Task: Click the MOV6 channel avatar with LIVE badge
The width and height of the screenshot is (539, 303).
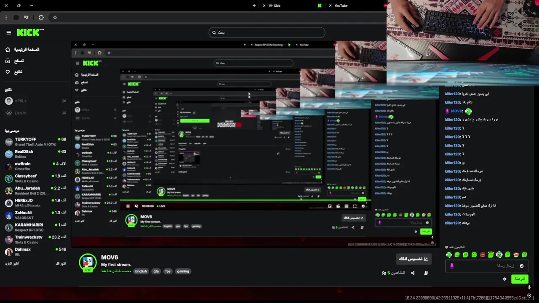Action: click(x=88, y=263)
